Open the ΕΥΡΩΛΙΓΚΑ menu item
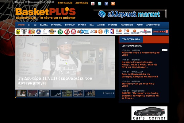This screenshot has height=123, width=184. [x=56, y=25]
